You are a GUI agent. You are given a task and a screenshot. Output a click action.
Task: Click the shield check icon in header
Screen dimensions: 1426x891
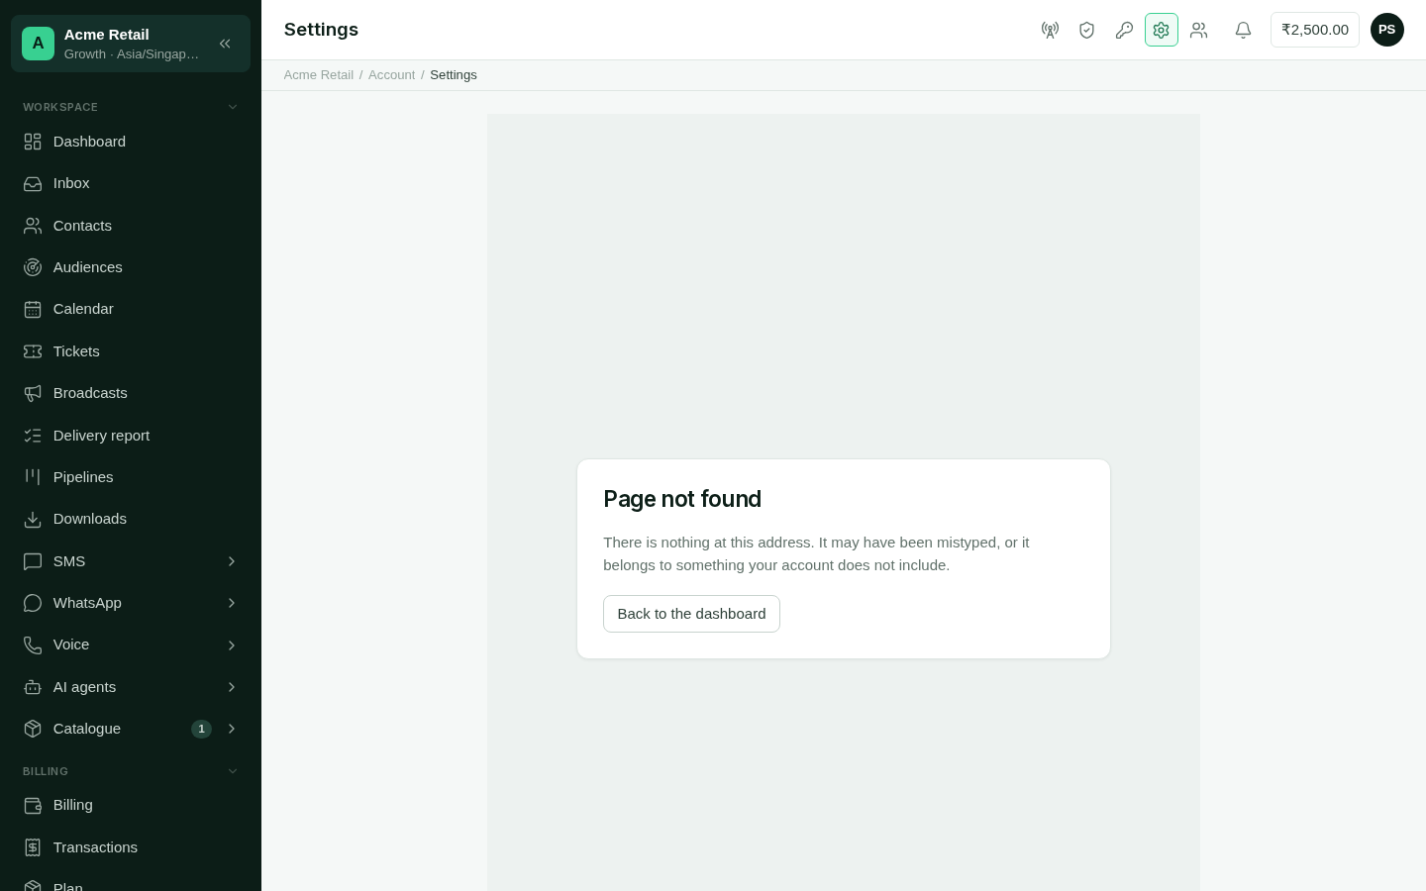1086,30
